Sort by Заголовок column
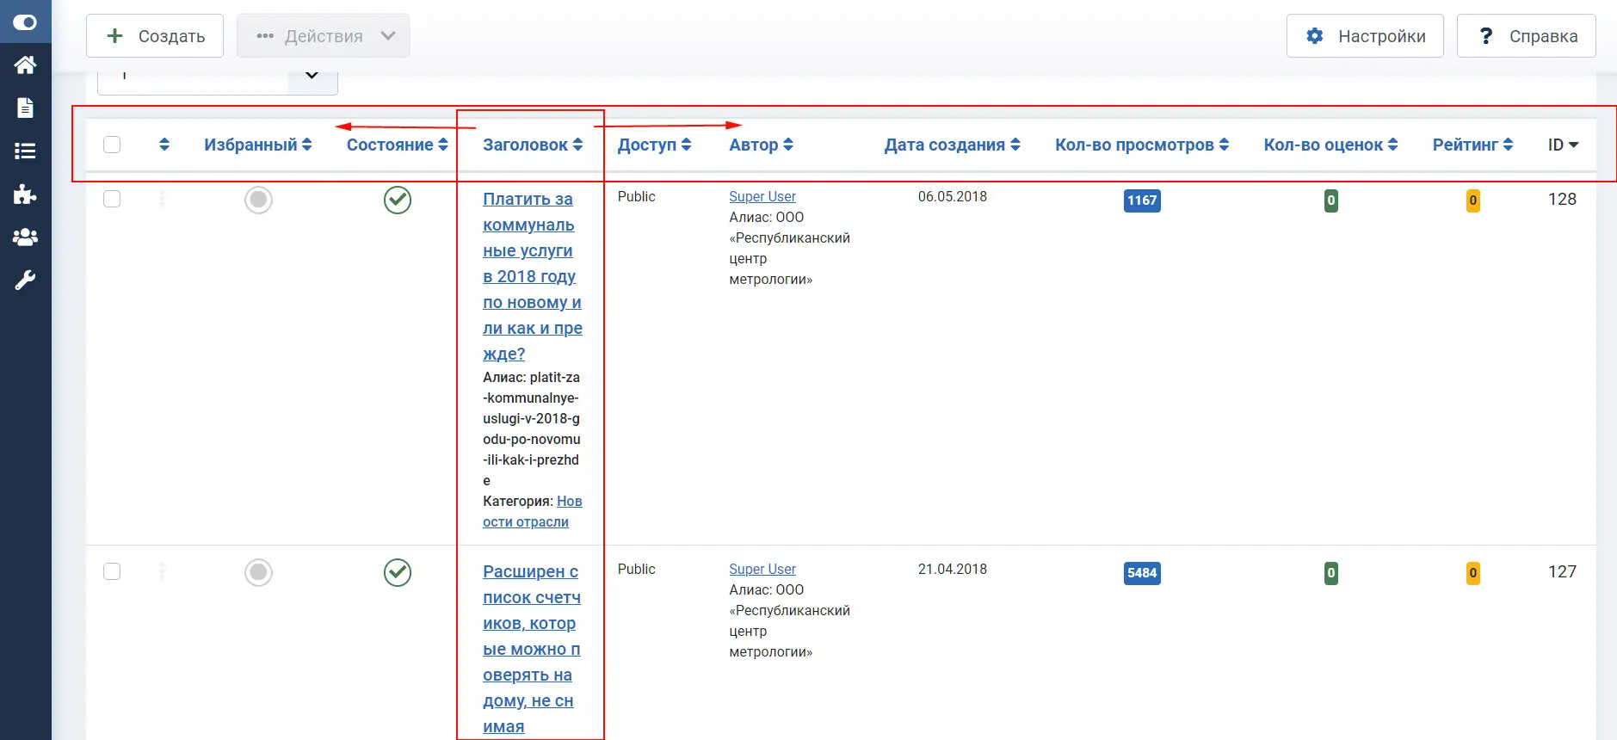Viewport: 1617px width, 740px height. (x=533, y=145)
